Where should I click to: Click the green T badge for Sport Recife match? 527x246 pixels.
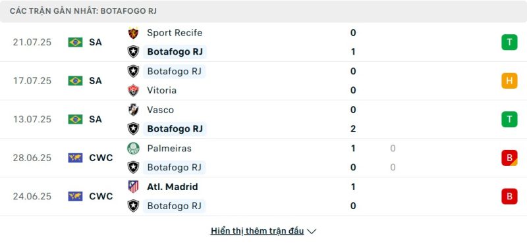pos(509,42)
